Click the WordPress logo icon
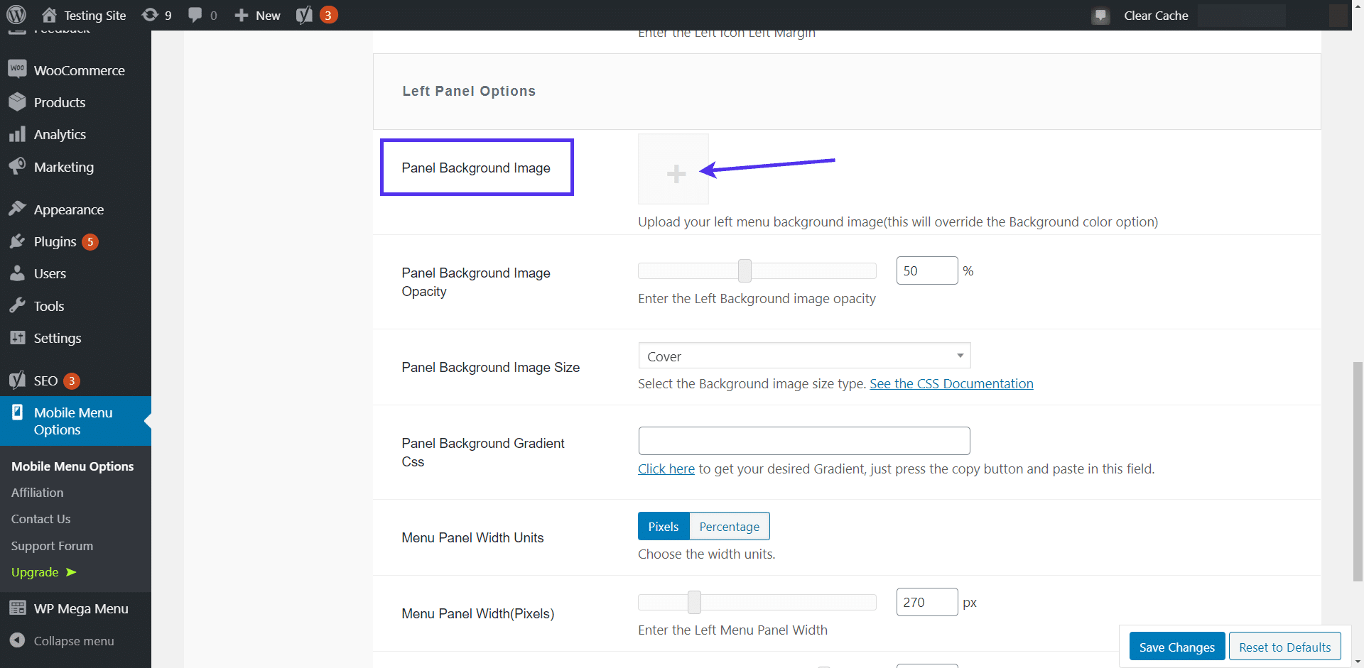The width and height of the screenshot is (1364, 668). coord(16,15)
